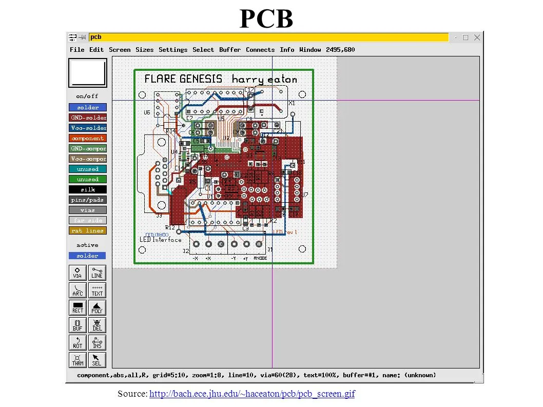Activate the THRM thermal tool
Screen dimensions: 543x407
coord(77,360)
